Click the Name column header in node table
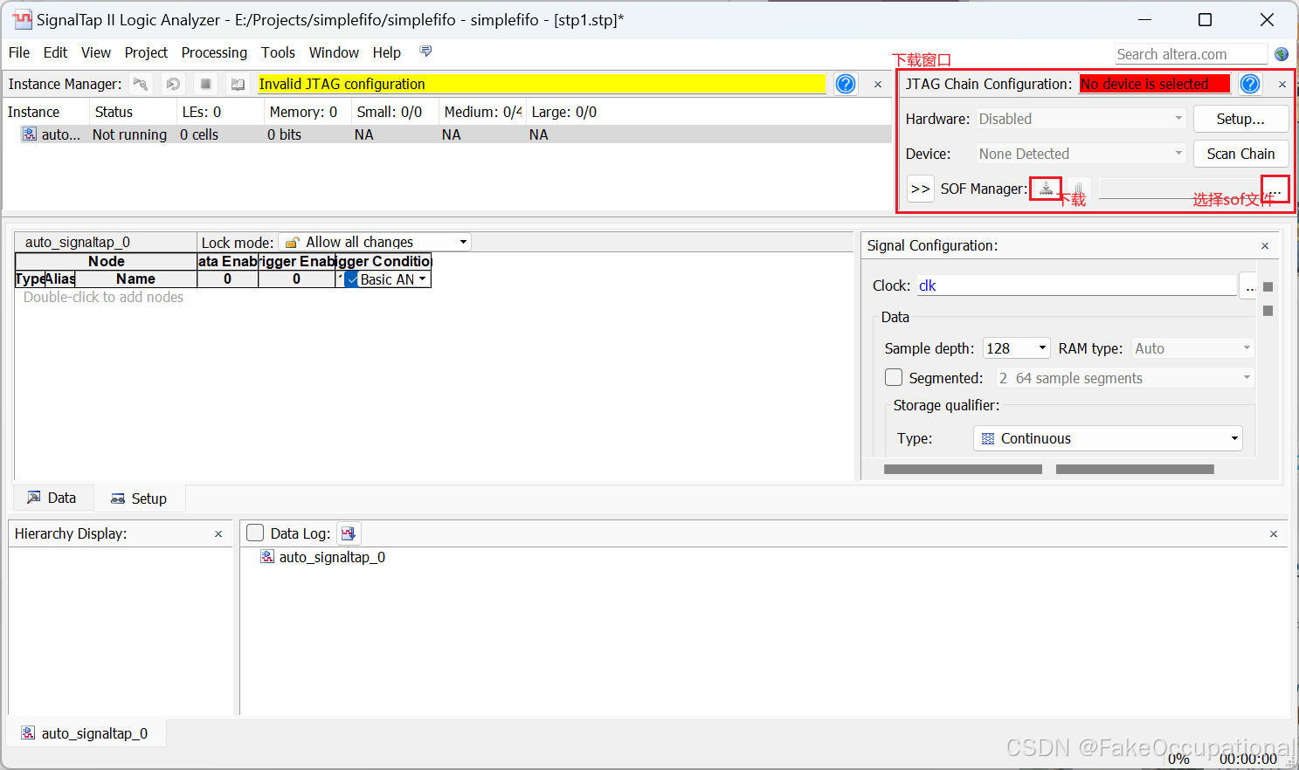Image resolution: width=1299 pixels, height=770 pixels. 135,279
